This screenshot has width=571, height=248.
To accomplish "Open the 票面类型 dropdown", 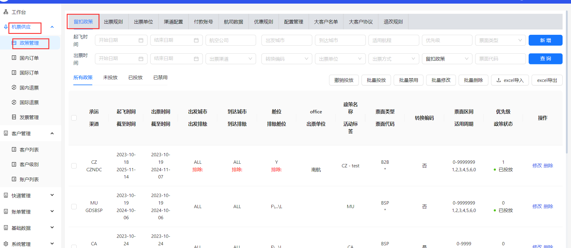I will click(x=500, y=40).
